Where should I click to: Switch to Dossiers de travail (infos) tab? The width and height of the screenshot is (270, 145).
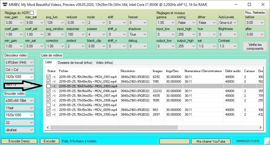pos(75,63)
